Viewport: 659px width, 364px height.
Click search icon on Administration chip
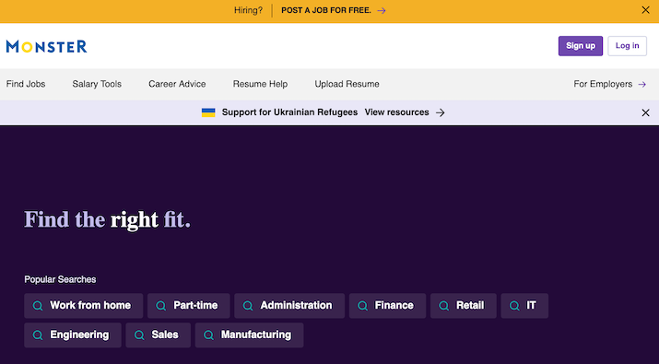[248, 306]
